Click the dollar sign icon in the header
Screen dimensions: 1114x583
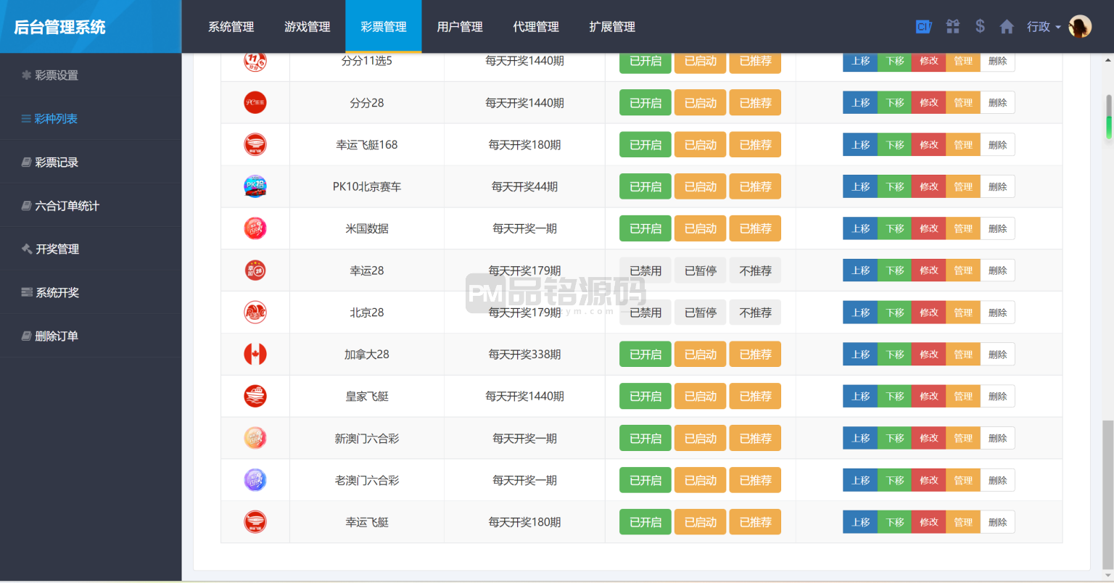point(980,27)
